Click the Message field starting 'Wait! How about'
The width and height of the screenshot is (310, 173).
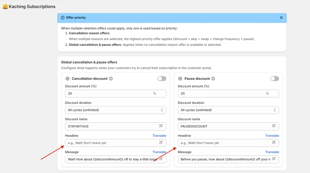tap(116, 159)
